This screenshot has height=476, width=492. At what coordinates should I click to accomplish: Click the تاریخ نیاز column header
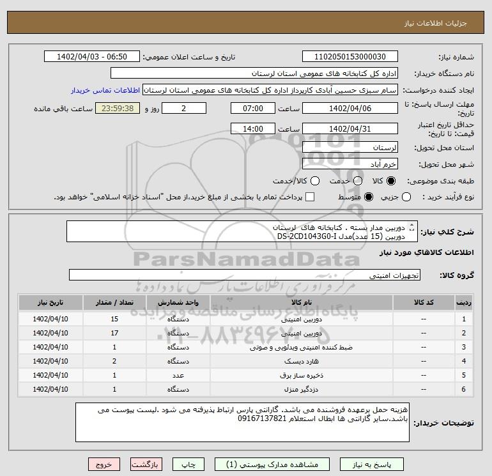(x=50, y=302)
